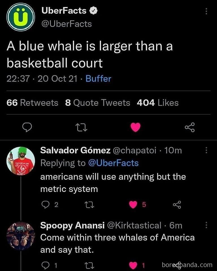View the 66 Retweets list
217x271 pixels.
(32, 103)
